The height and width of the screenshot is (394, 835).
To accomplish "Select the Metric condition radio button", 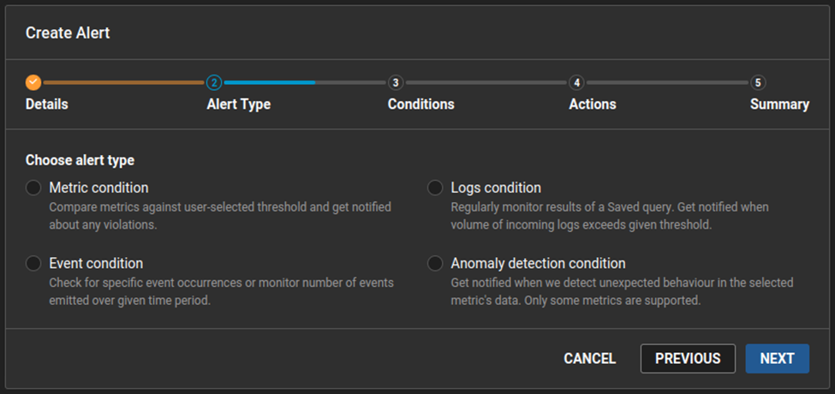I will (33, 188).
